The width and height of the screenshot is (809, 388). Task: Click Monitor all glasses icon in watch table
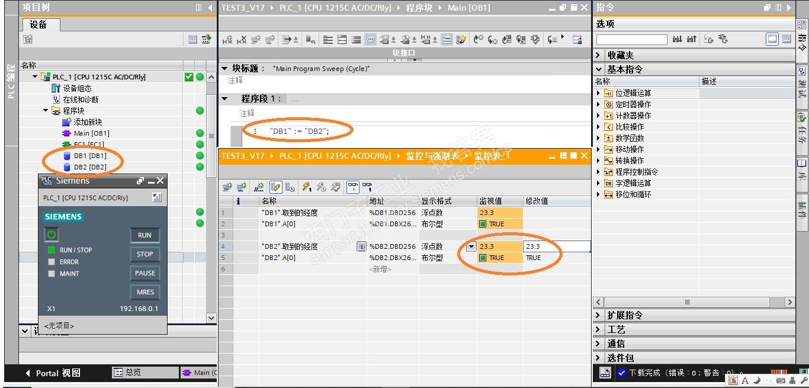tap(353, 188)
